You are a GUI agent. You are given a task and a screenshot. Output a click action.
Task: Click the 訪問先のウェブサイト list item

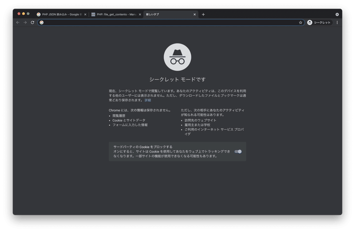tap(201, 120)
